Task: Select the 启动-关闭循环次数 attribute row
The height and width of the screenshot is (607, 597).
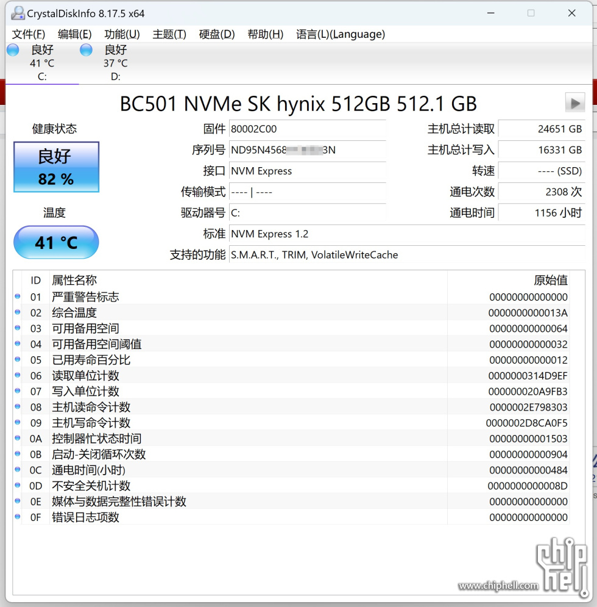Action: [x=291, y=454]
